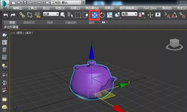Viewport: 187px width, 112px height.
Task: Click the New Scene icon in quick access toolbar
Action: click(14, 3)
